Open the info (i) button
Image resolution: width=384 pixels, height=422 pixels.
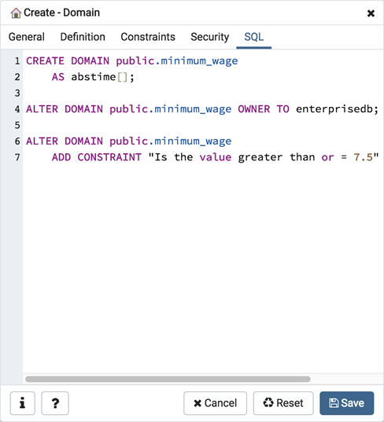pos(23,403)
